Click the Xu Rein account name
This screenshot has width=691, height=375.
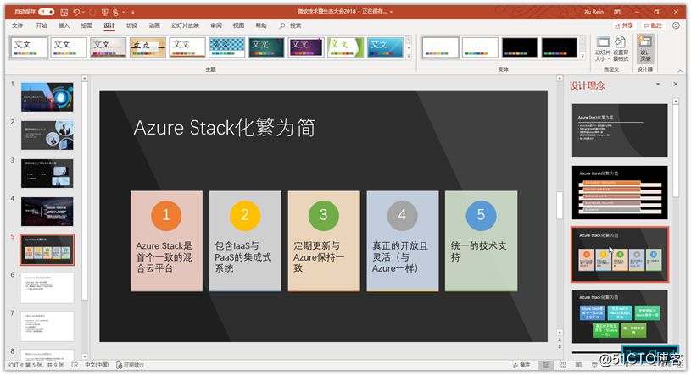pyautogui.click(x=593, y=12)
